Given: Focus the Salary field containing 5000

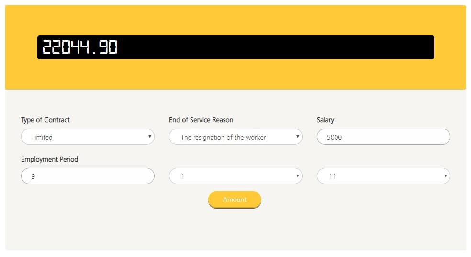Looking at the screenshot, I should click(383, 137).
